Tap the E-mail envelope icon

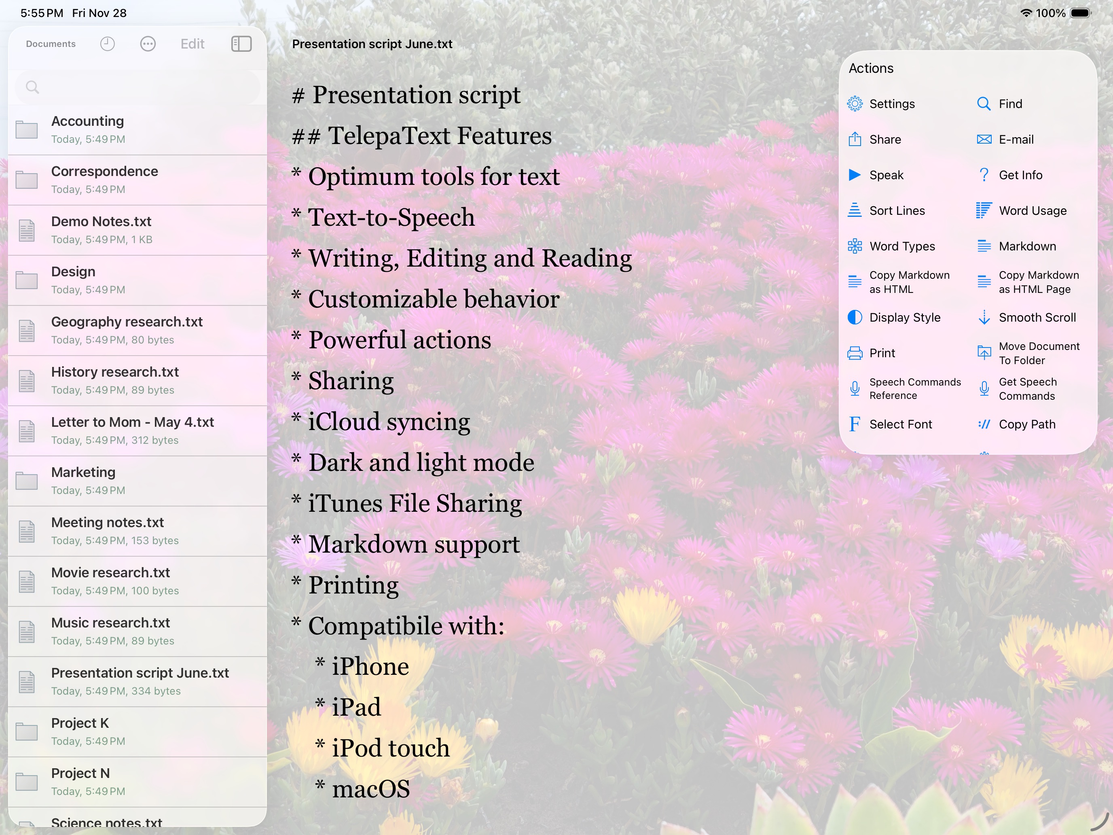click(x=984, y=140)
